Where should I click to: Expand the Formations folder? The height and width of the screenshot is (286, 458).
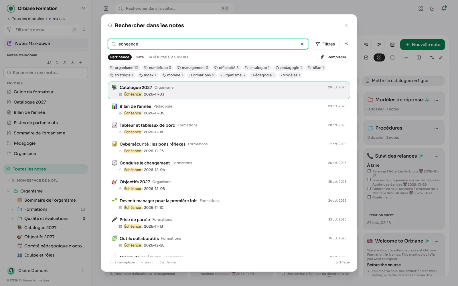click(12, 209)
